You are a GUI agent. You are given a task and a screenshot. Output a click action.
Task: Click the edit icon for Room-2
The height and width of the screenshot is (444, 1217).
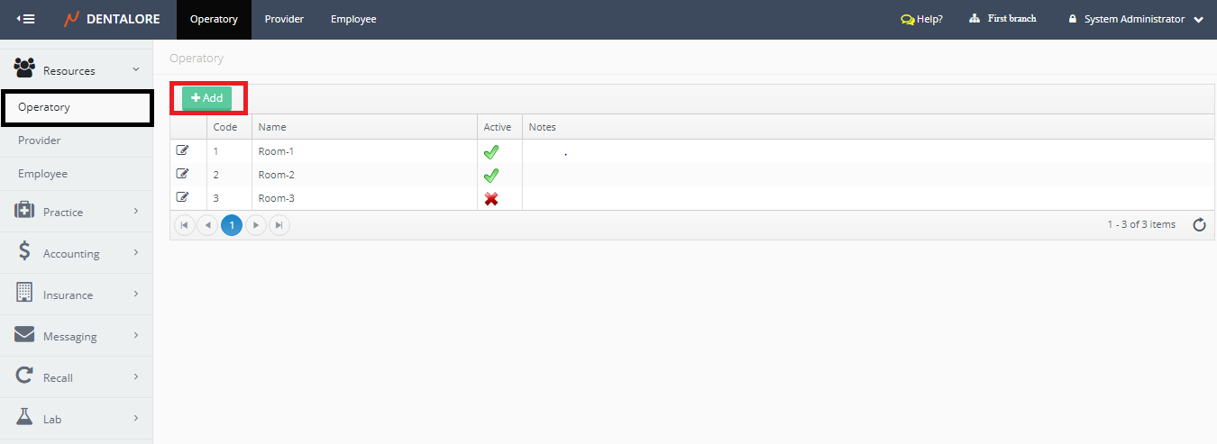click(183, 174)
